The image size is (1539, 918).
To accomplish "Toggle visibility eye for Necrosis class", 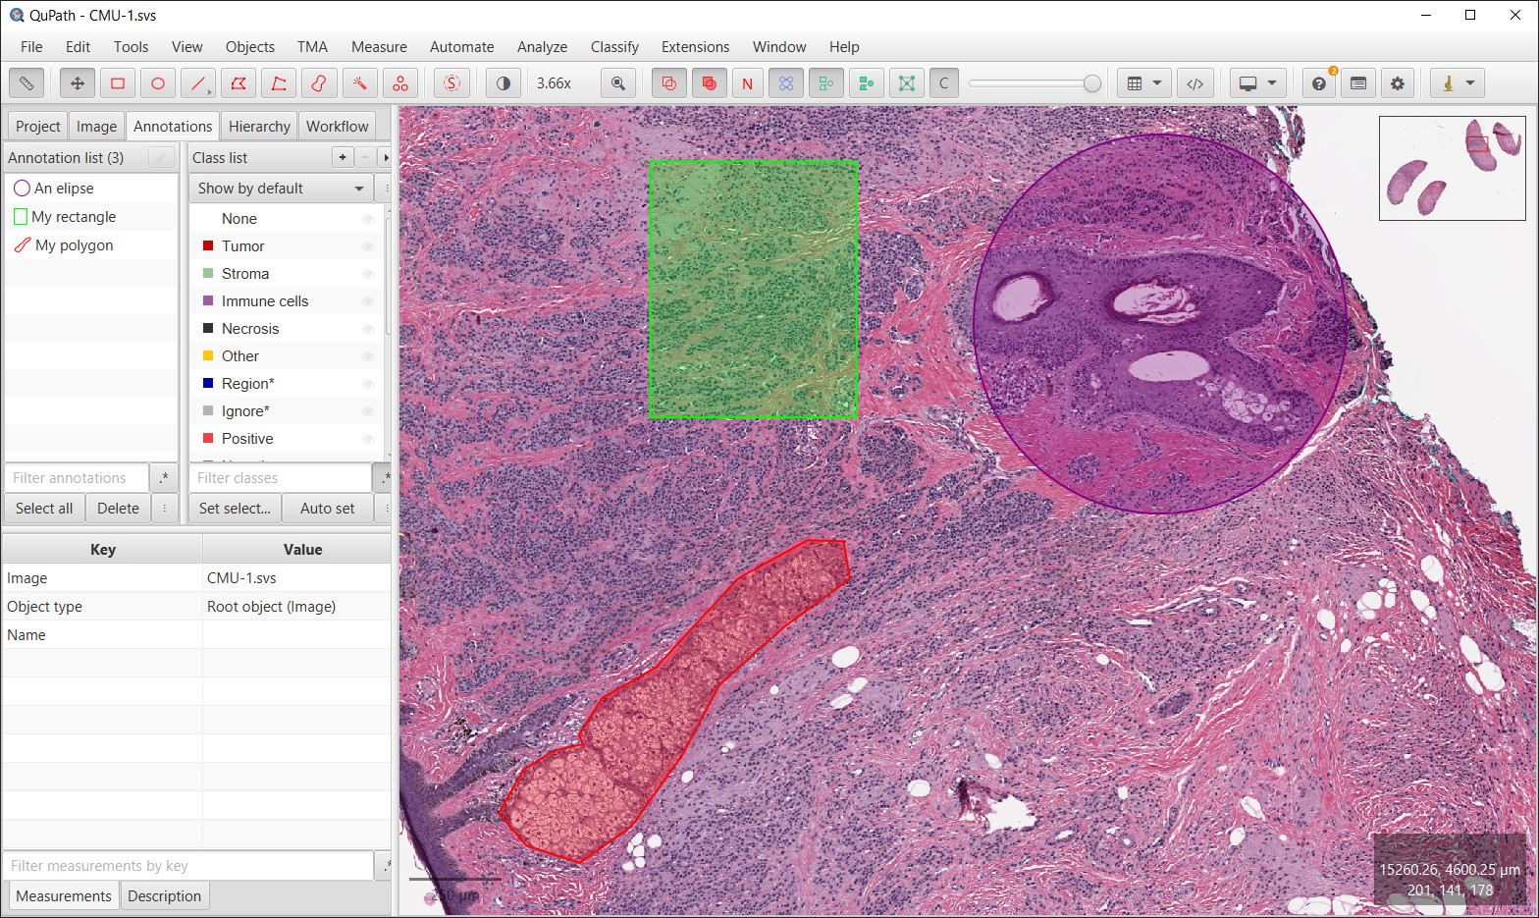I will point(368,329).
